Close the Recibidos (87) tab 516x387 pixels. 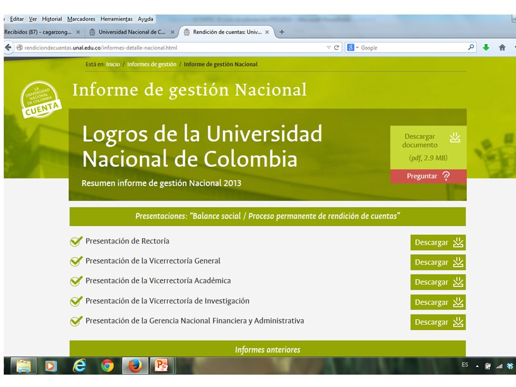[x=78, y=32]
